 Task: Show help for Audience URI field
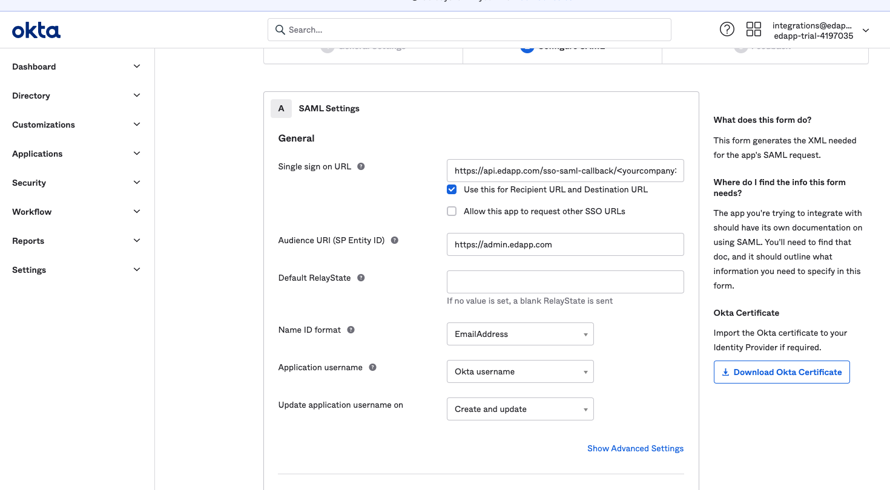(395, 240)
